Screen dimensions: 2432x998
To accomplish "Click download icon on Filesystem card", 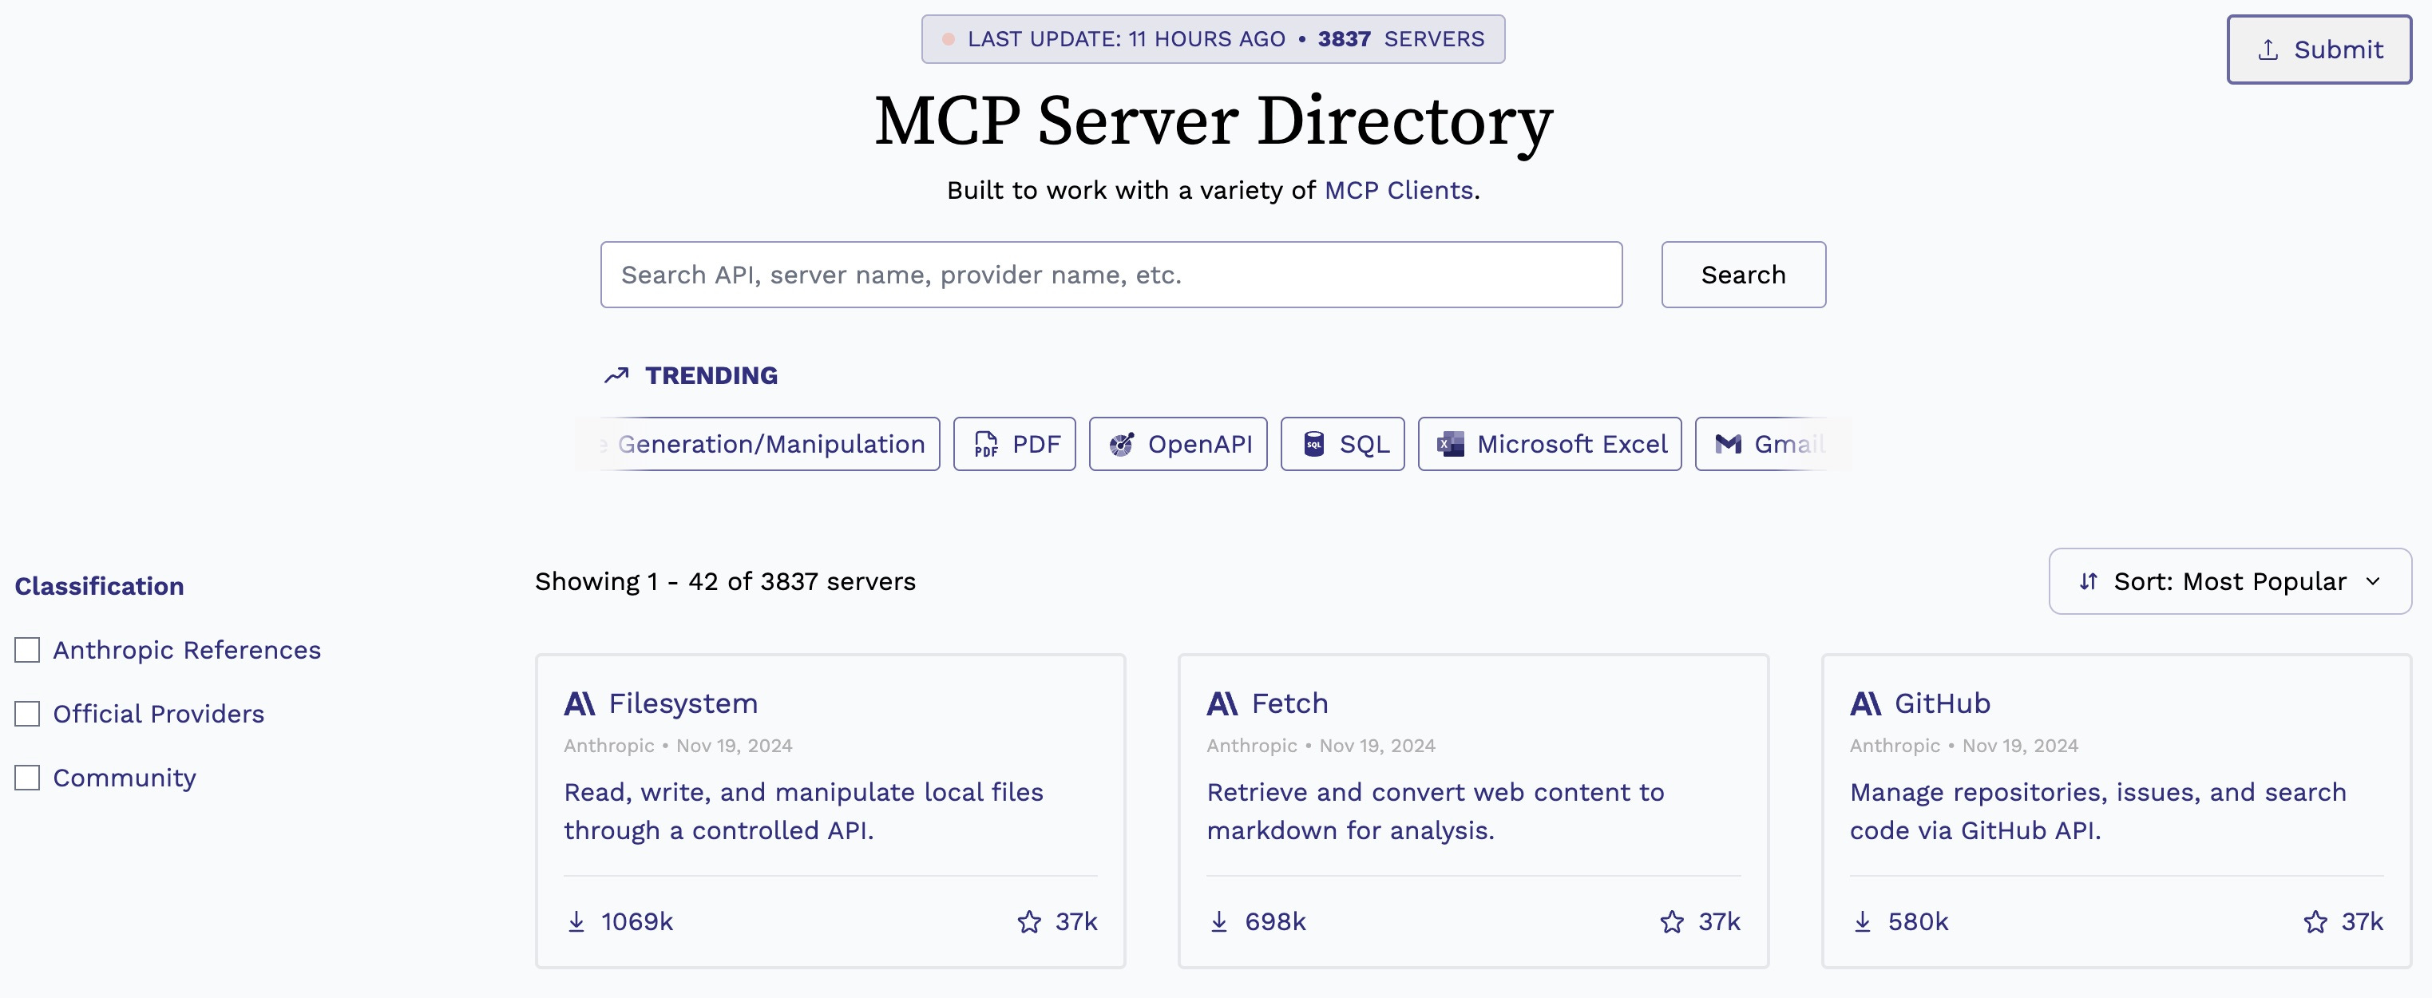I will (576, 921).
